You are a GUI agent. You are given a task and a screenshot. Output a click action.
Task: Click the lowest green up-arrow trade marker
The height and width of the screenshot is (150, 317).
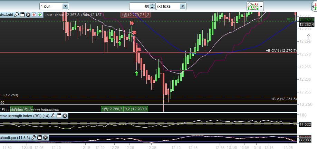tap(136, 73)
